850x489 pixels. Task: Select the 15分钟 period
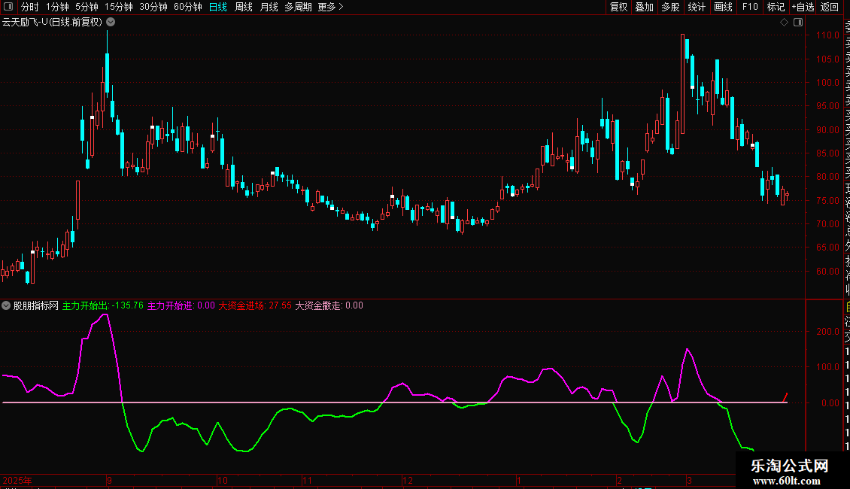pyautogui.click(x=118, y=7)
